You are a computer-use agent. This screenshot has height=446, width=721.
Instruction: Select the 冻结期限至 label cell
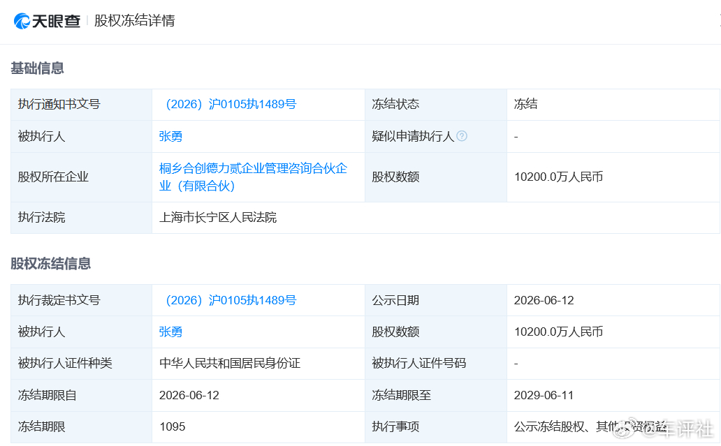coord(436,396)
